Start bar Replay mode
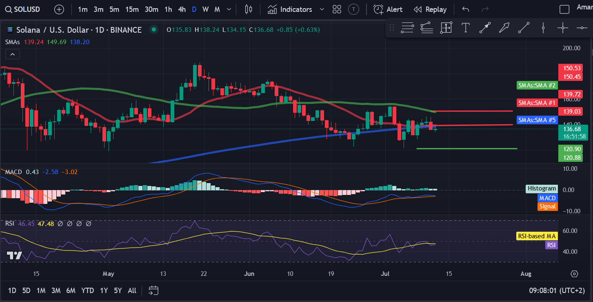Screen dimensions: 593x302 (x=430, y=9)
